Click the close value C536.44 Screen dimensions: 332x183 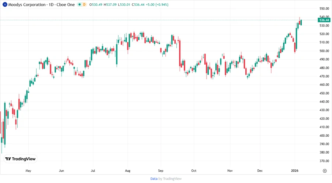point(138,4)
